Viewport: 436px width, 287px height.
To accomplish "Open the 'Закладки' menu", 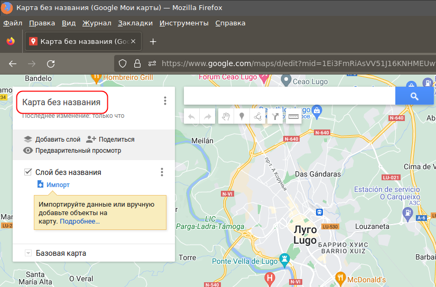I will (x=135, y=23).
